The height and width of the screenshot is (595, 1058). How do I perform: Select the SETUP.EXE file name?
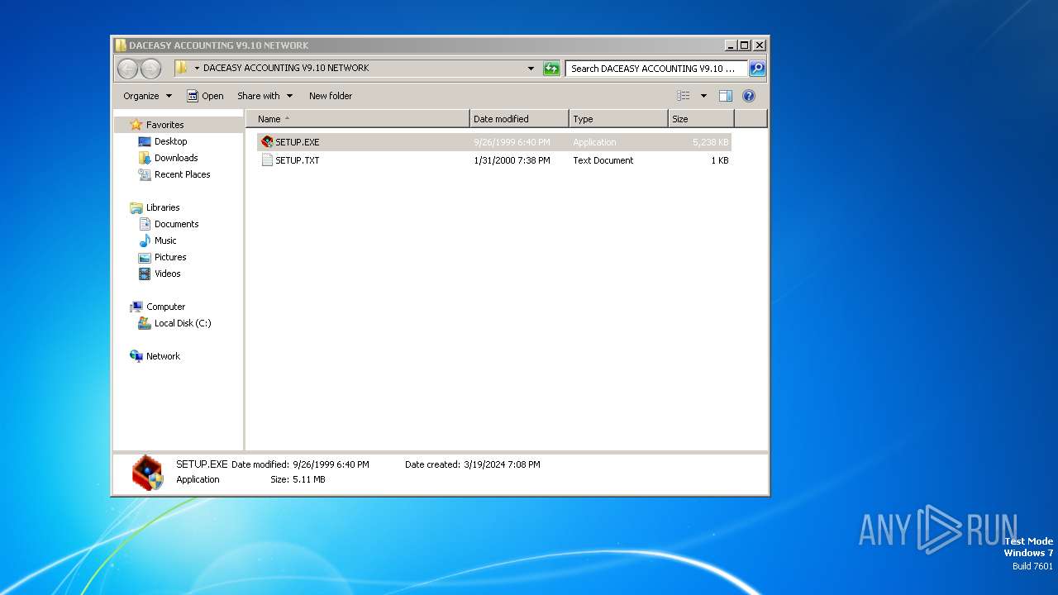pos(298,142)
